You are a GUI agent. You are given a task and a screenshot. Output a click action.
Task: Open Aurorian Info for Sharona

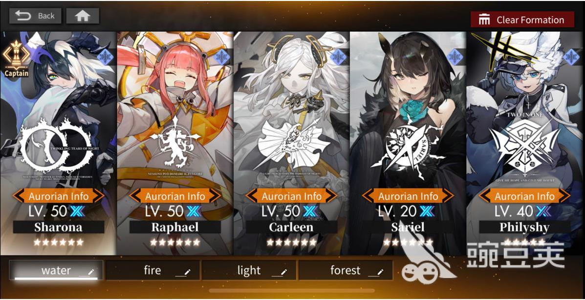pyautogui.click(x=59, y=196)
